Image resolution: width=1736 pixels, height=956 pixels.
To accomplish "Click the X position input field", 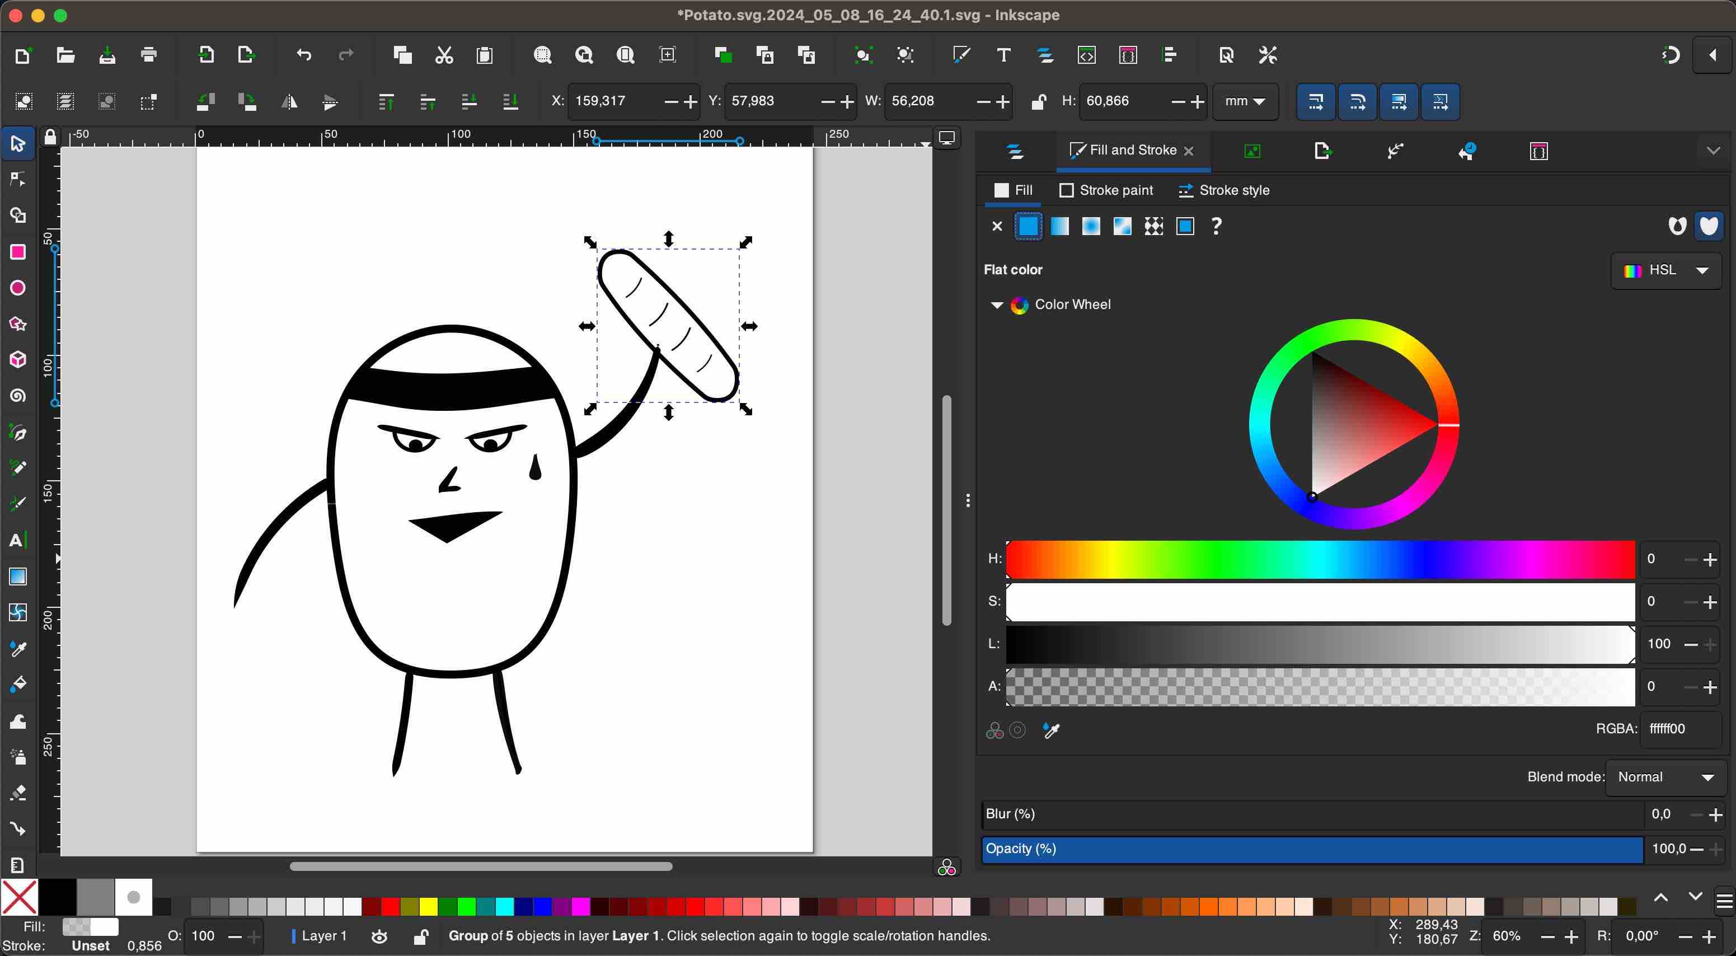I will [615, 102].
